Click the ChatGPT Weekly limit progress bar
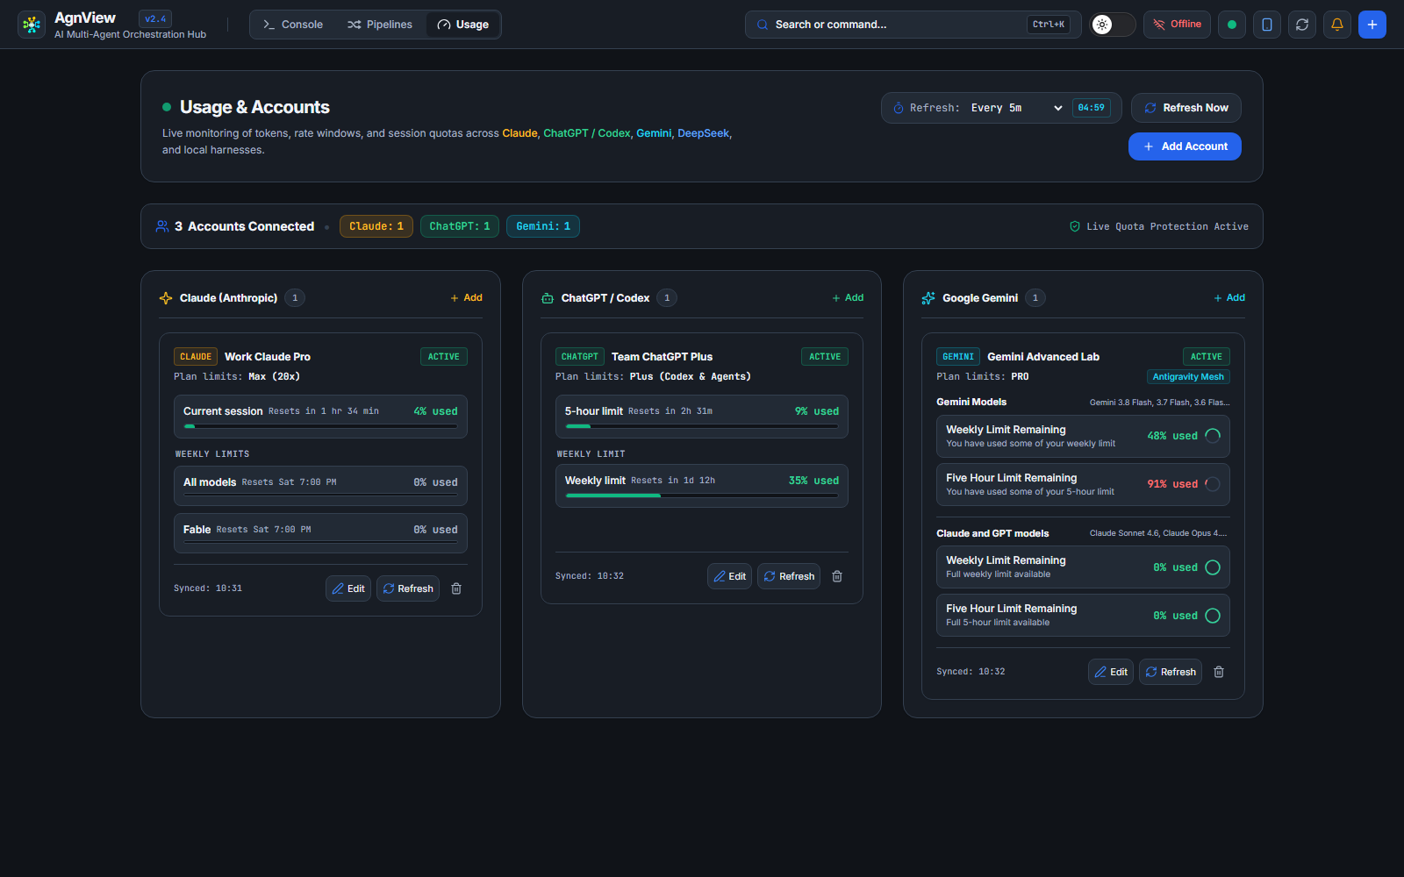The height and width of the screenshot is (877, 1404). pos(702,496)
